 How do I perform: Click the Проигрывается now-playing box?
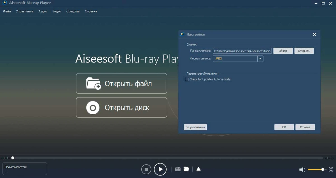(25, 169)
